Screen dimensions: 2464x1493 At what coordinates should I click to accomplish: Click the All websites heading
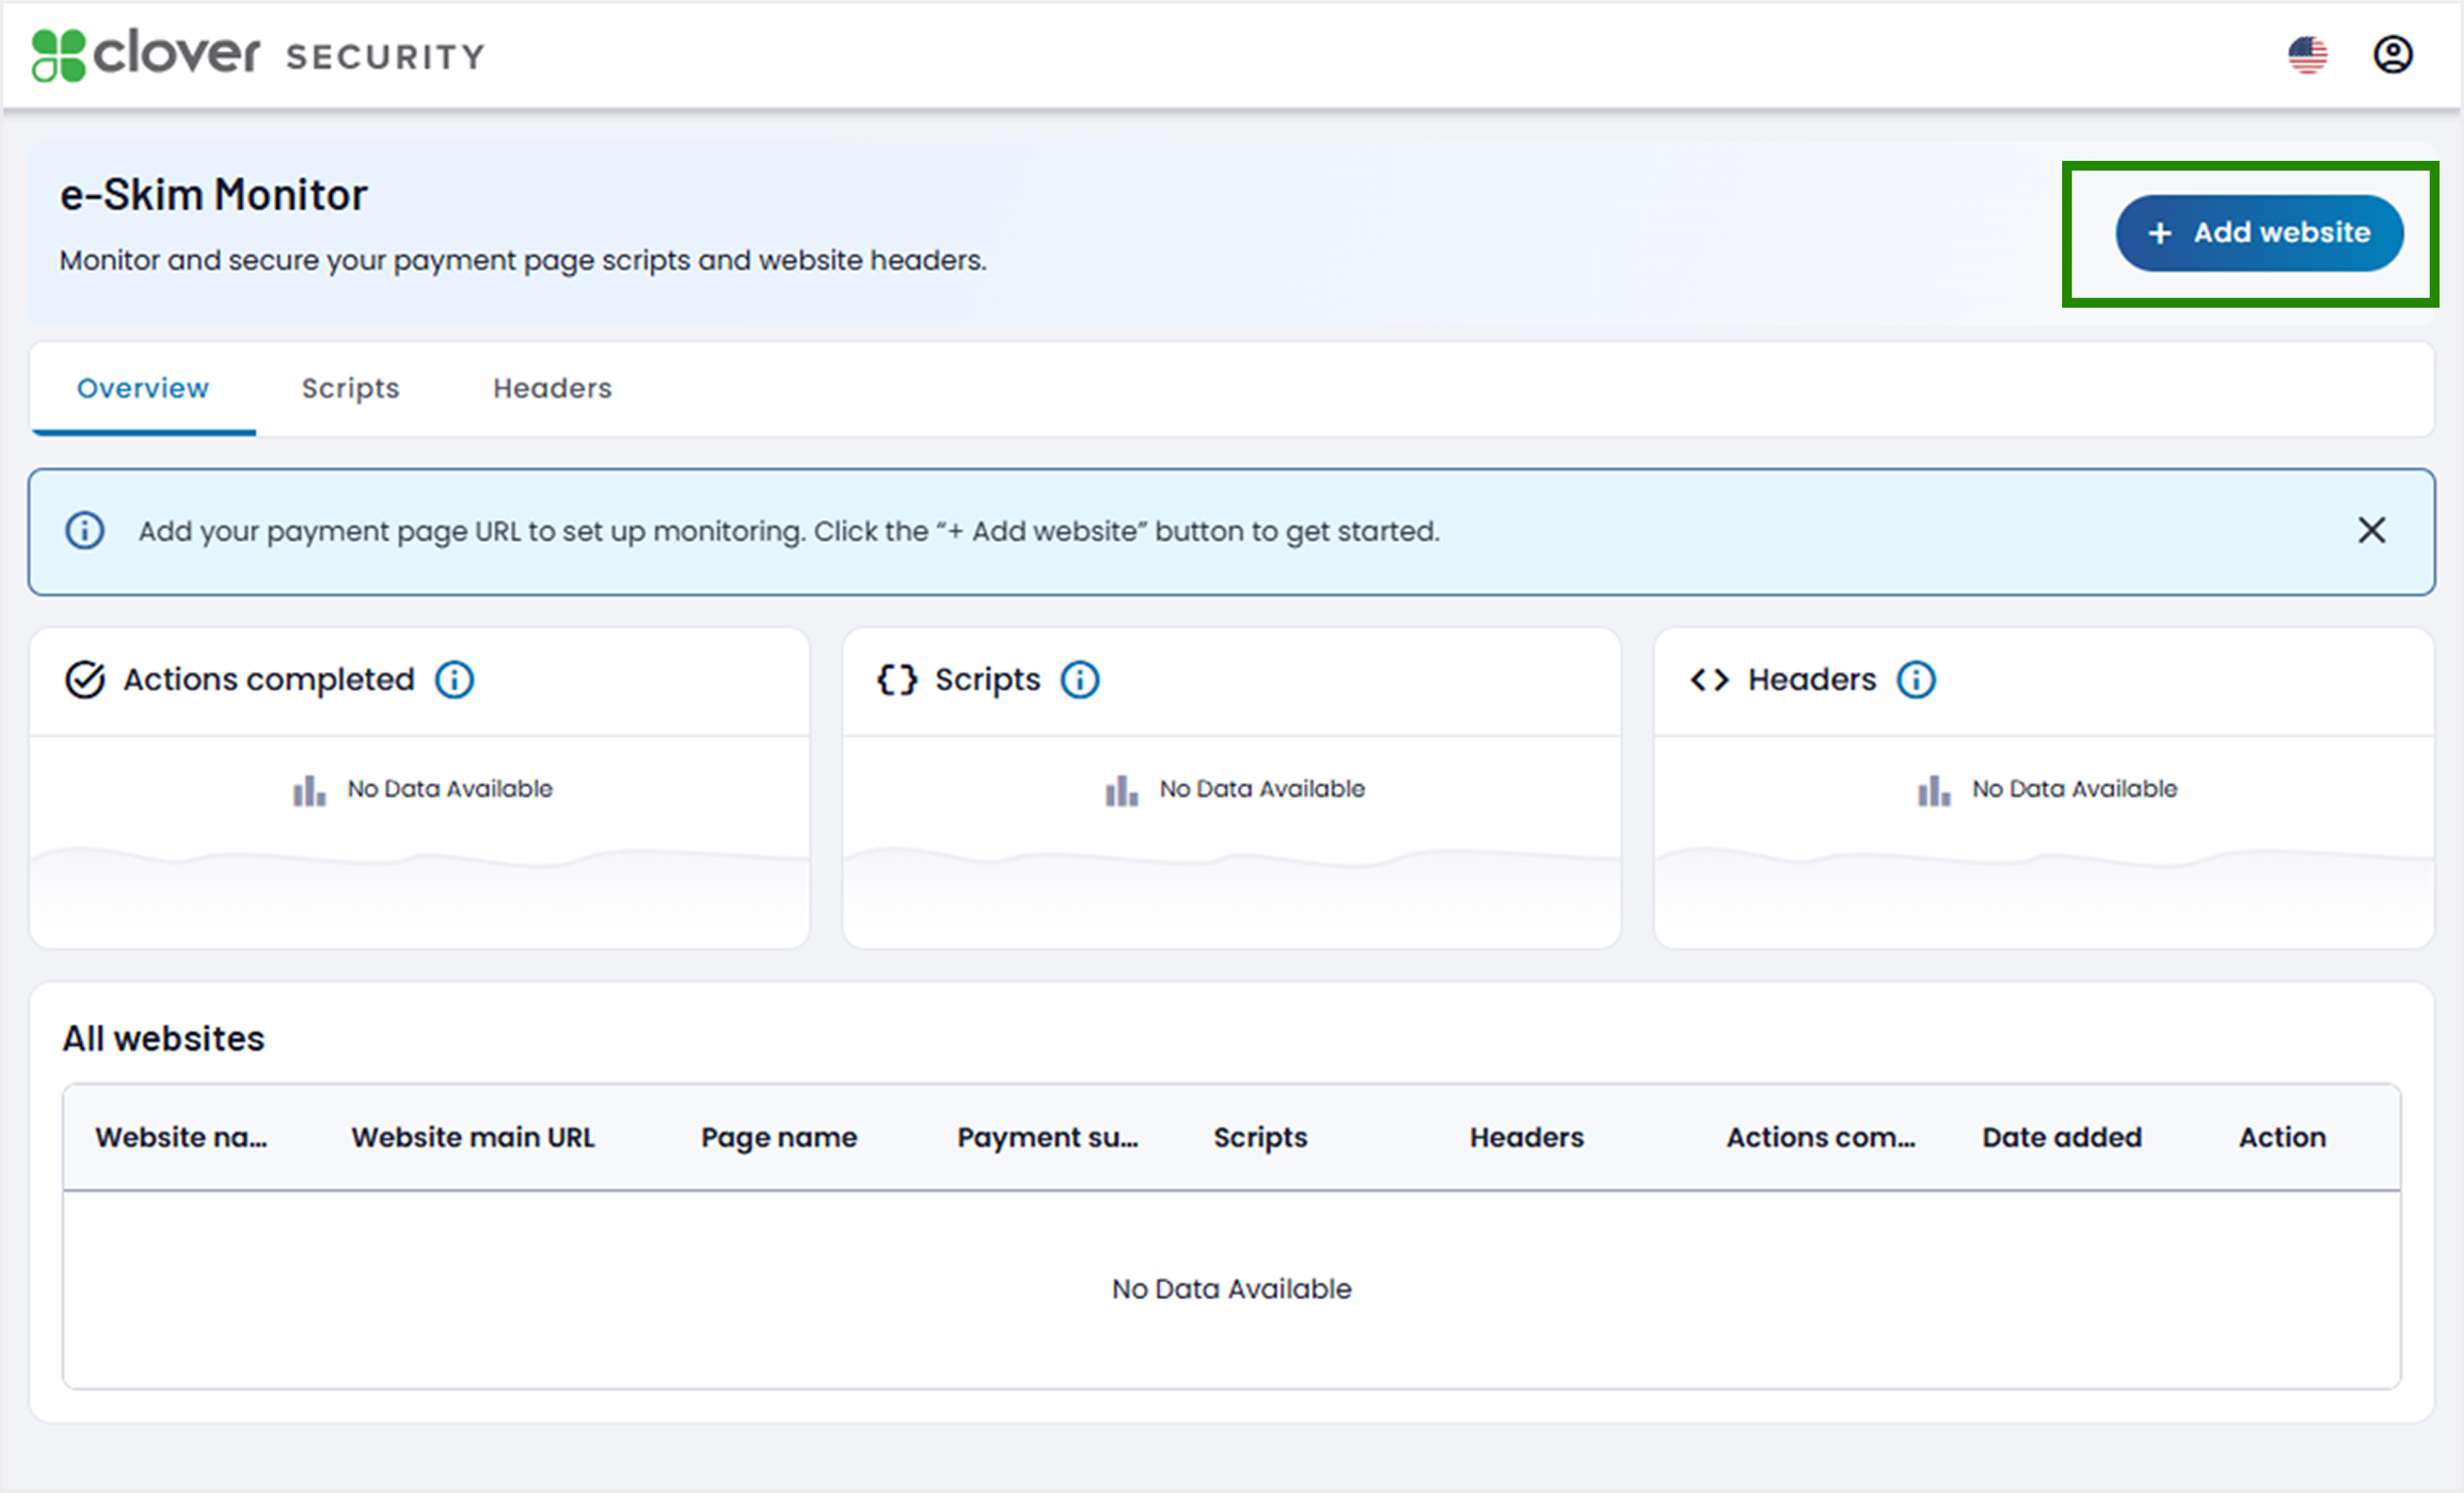tap(164, 1038)
